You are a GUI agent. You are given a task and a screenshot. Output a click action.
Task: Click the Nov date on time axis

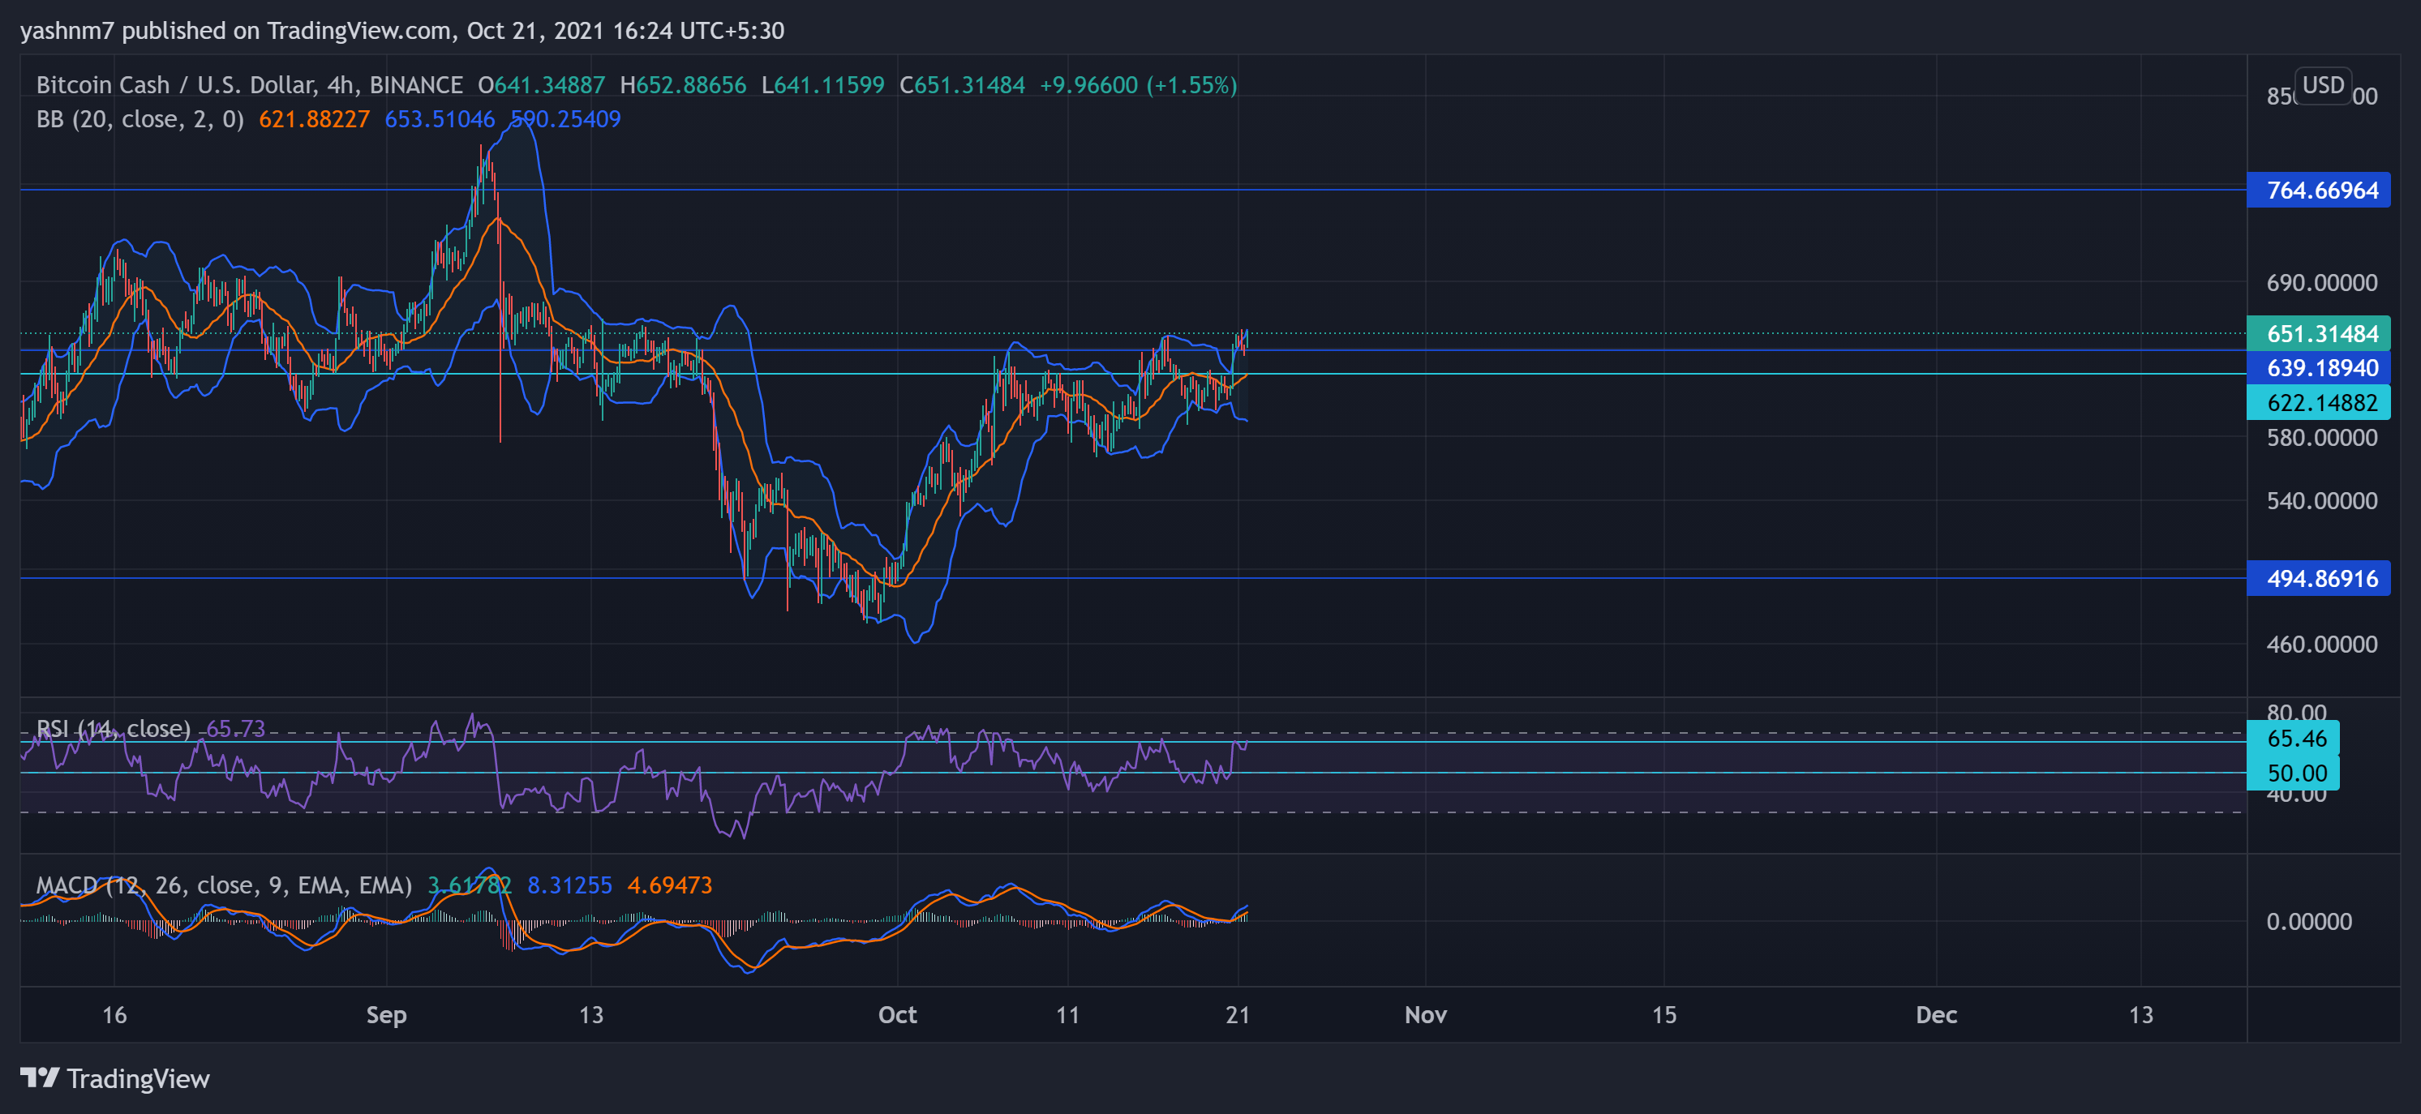1425,1014
